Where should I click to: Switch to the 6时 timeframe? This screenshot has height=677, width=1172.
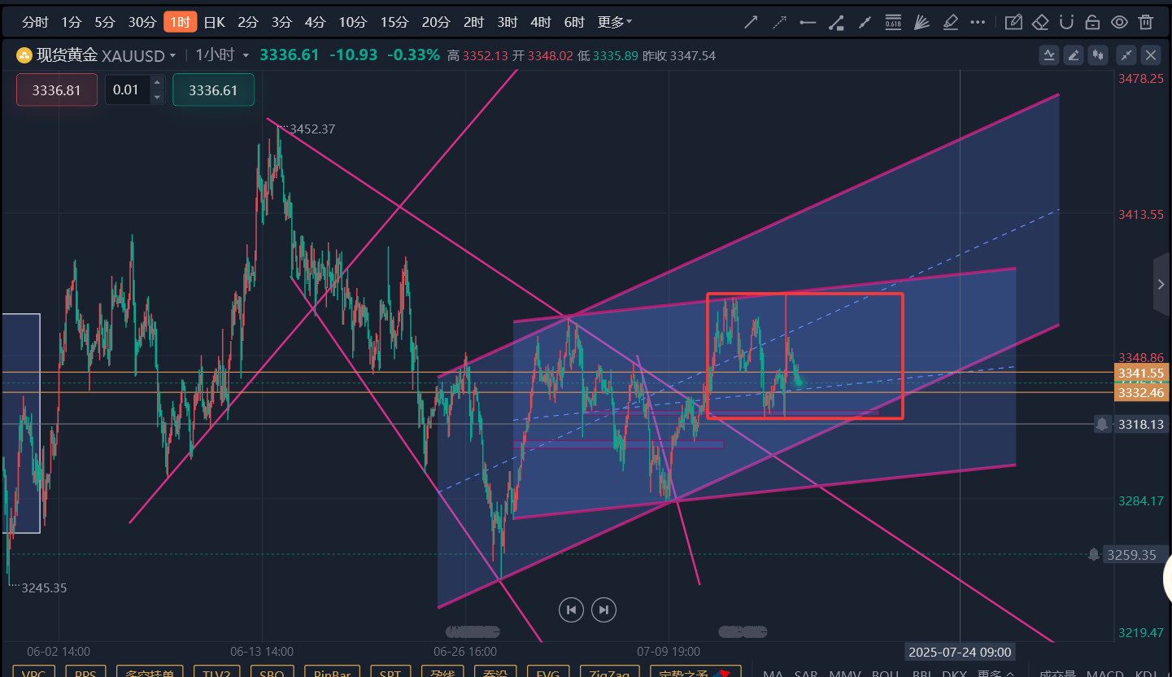pyautogui.click(x=573, y=22)
